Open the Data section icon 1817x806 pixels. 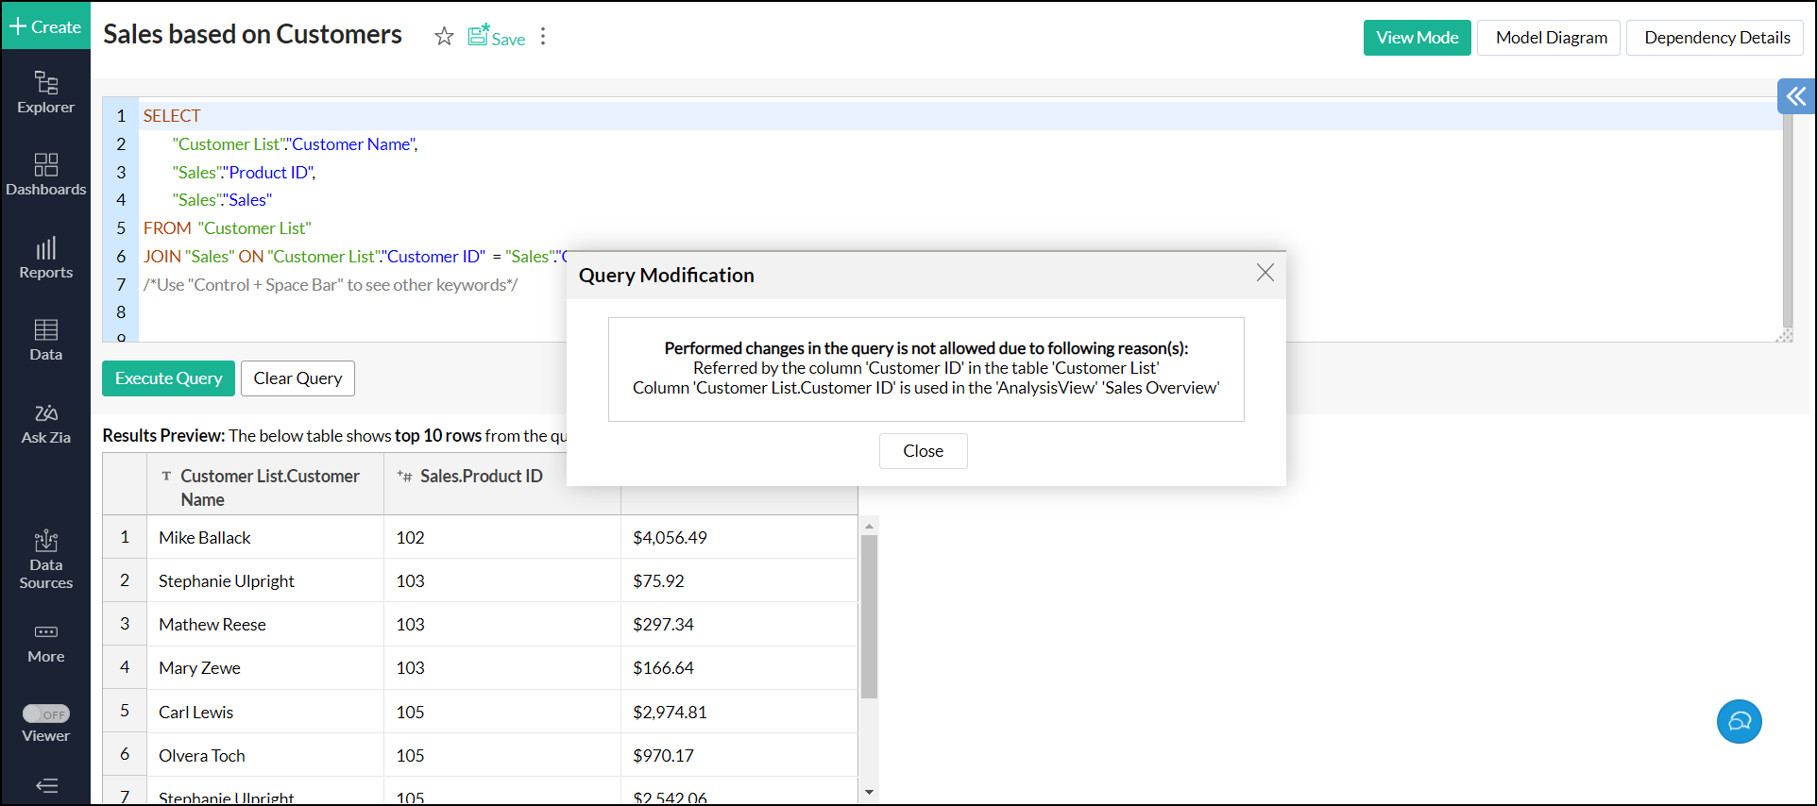coord(45,340)
